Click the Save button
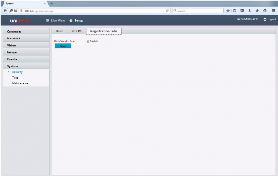Image resolution: width=278 pixels, height=176 pixels. pos(63,46)
